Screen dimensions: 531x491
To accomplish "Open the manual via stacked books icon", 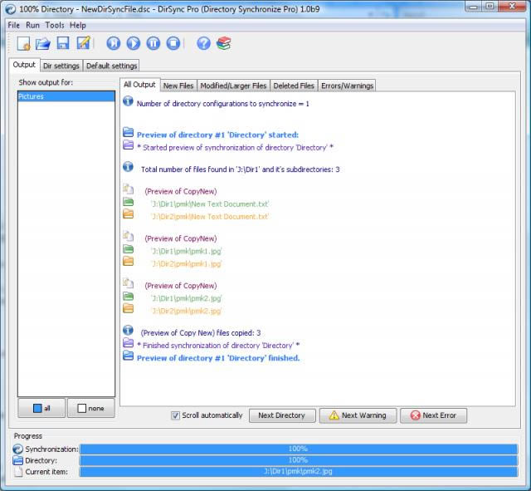I will pos(224,43).
